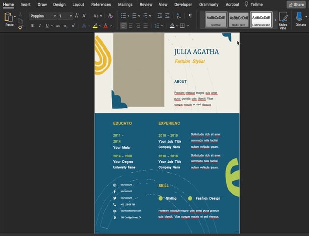Expand bullet library arrow
Viewport: 309px width, 236px height.
tap(129, 16)
